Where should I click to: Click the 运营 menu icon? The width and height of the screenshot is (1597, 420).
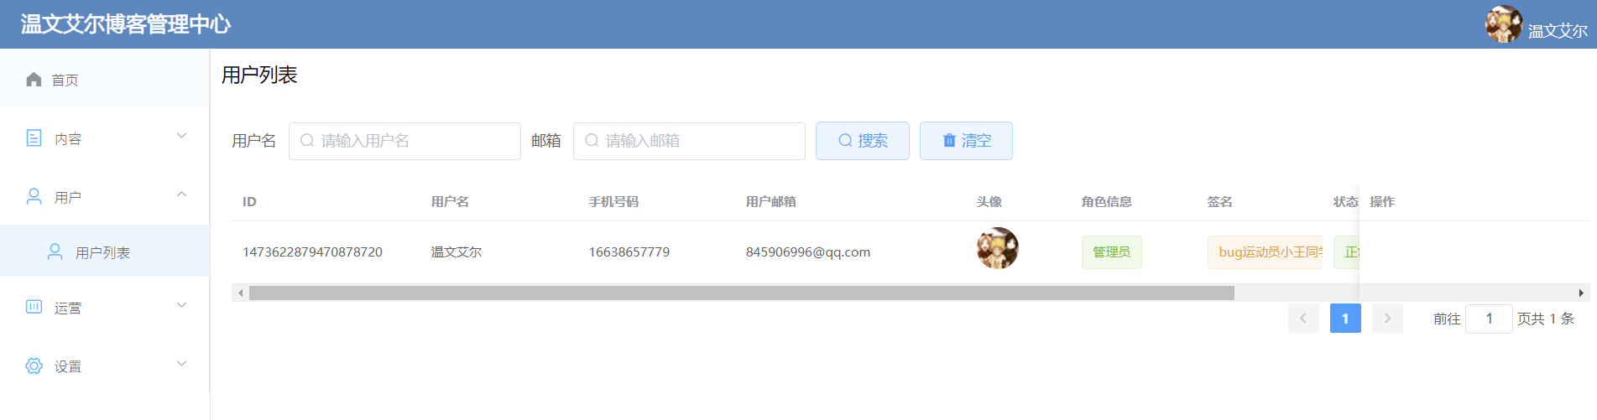pyautogui.click(x=34, y=307)
